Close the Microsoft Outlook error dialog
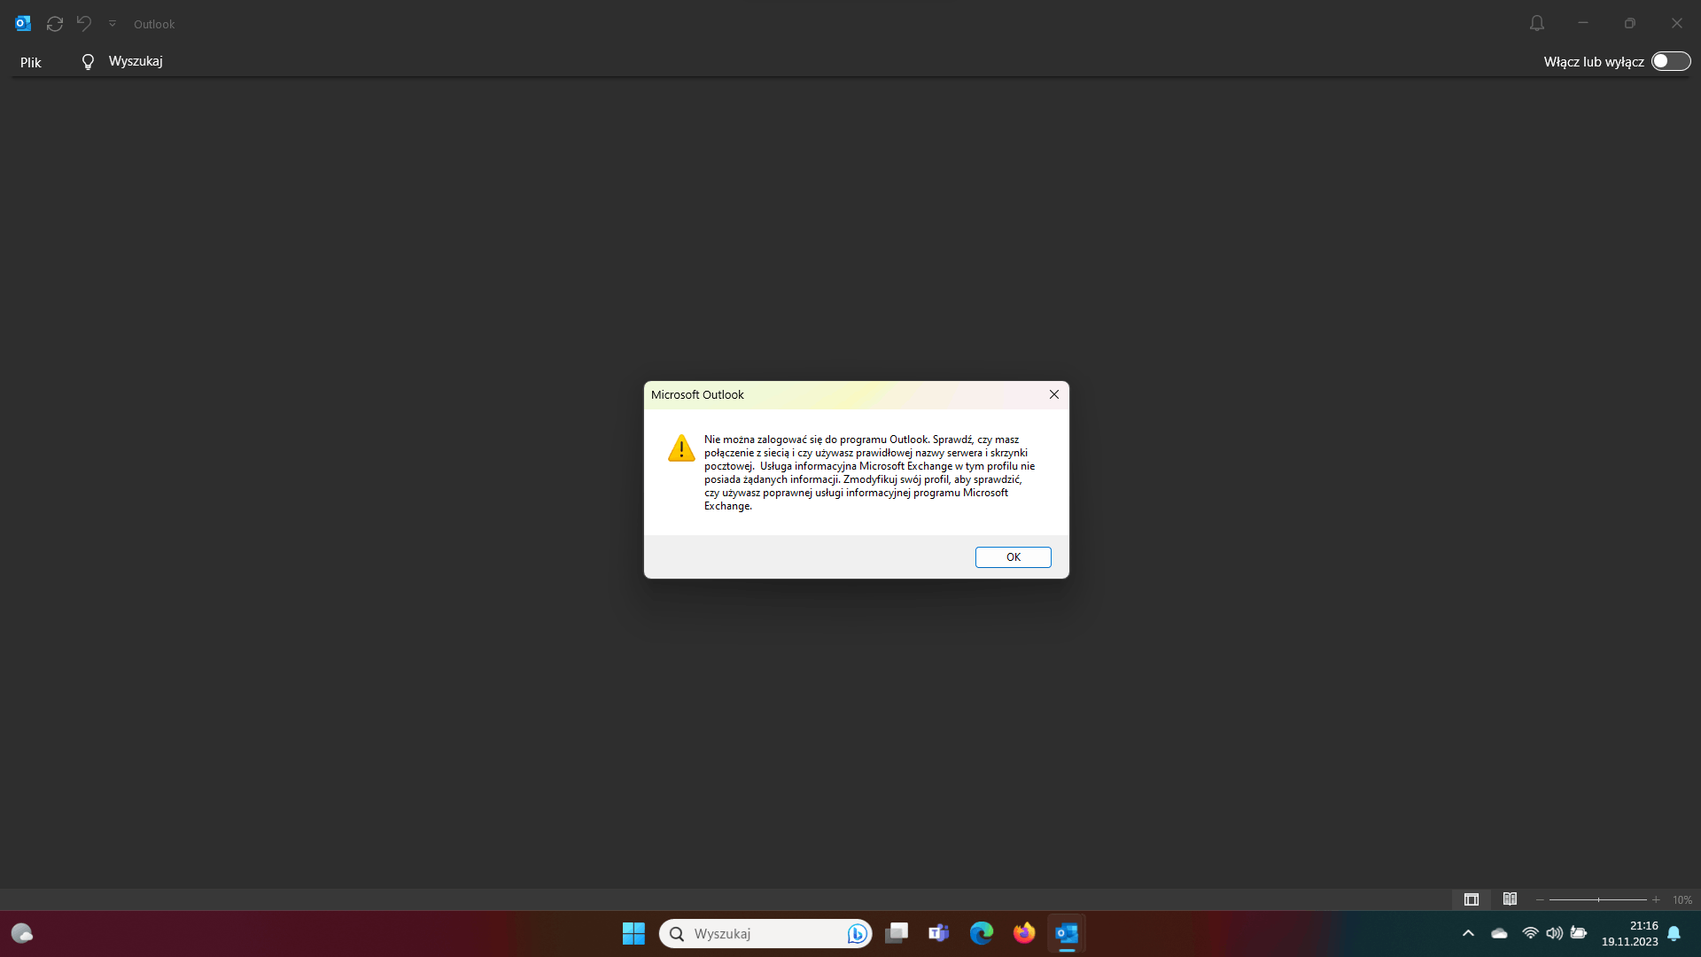 click(x=1053, y=394)
